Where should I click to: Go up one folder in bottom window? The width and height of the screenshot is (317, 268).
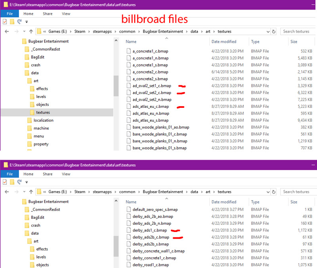coord(31,192)
